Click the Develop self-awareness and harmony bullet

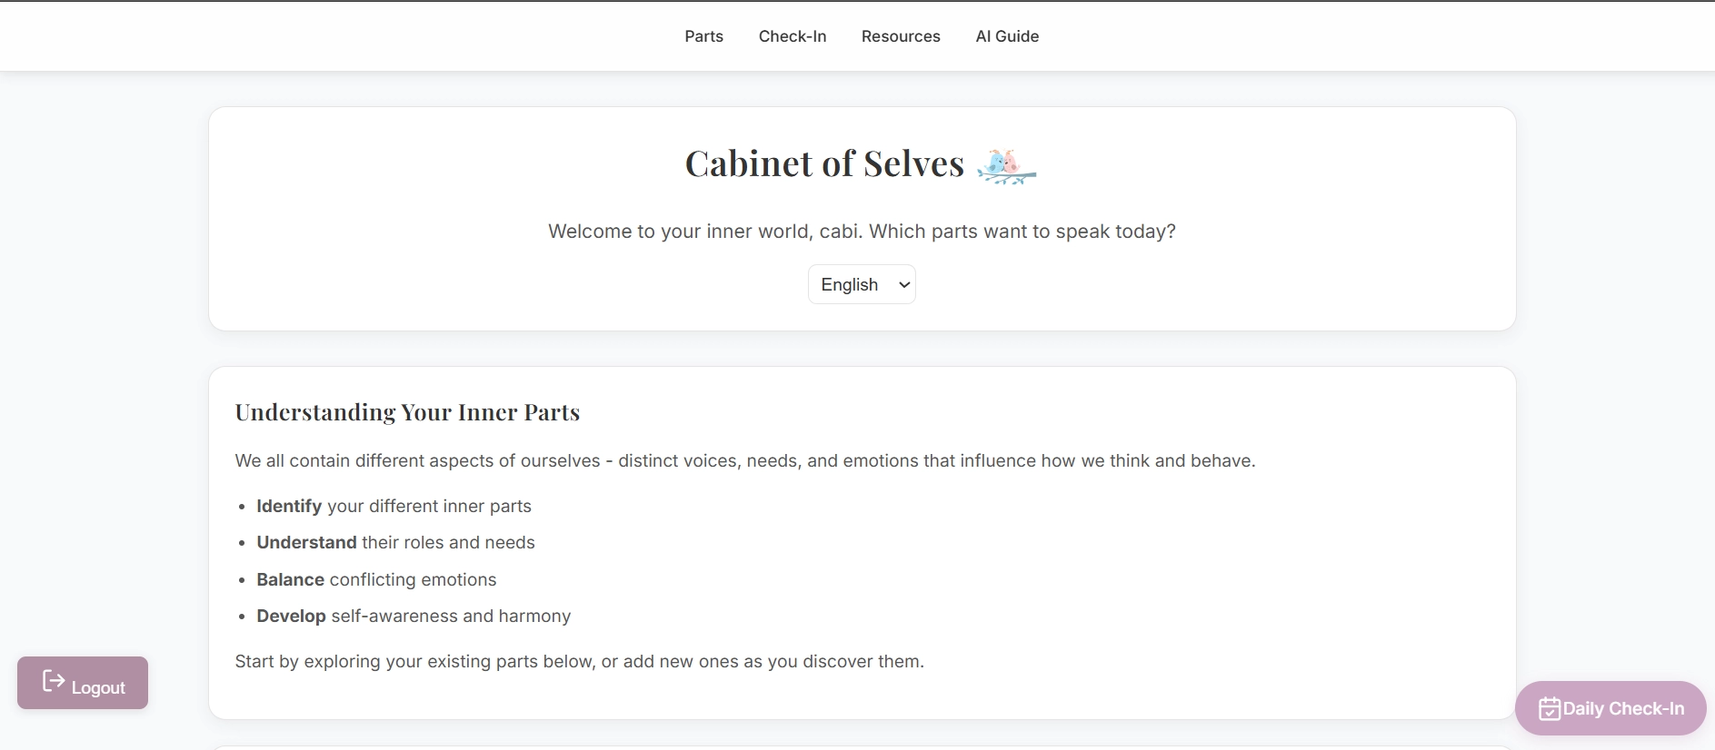414,616
